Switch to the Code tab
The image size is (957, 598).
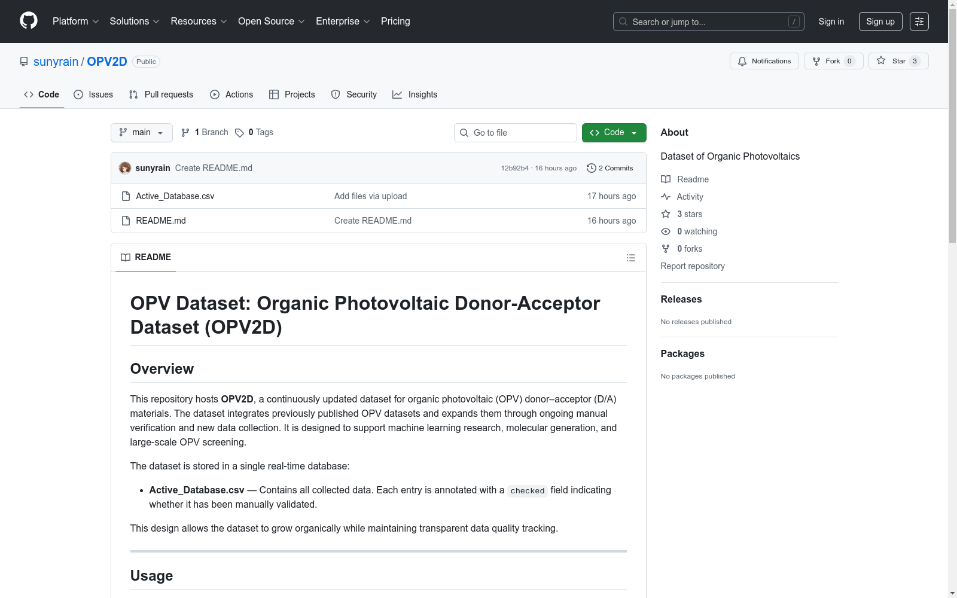click(42, 94)
